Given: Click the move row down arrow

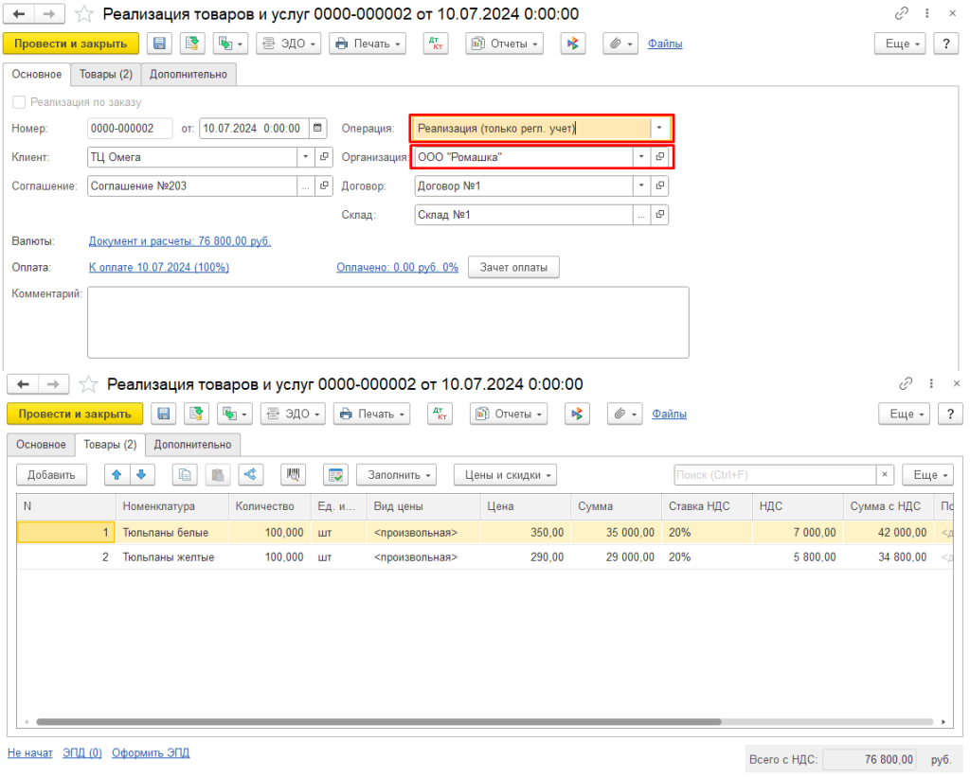Looking at the screenshot, I should point(140,475).
